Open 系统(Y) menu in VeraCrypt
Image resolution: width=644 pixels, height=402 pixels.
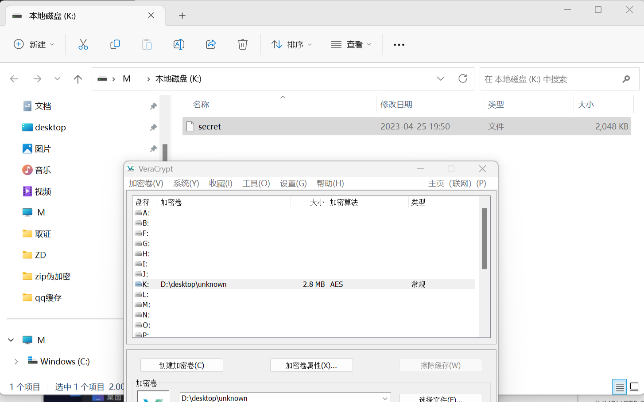pos(186,183)
